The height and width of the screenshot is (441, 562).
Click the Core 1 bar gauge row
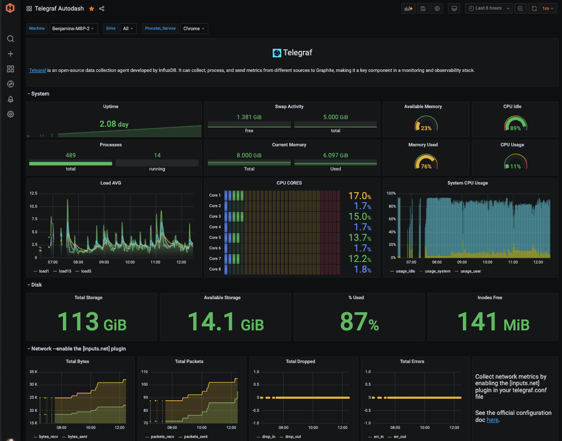point(282,195)
